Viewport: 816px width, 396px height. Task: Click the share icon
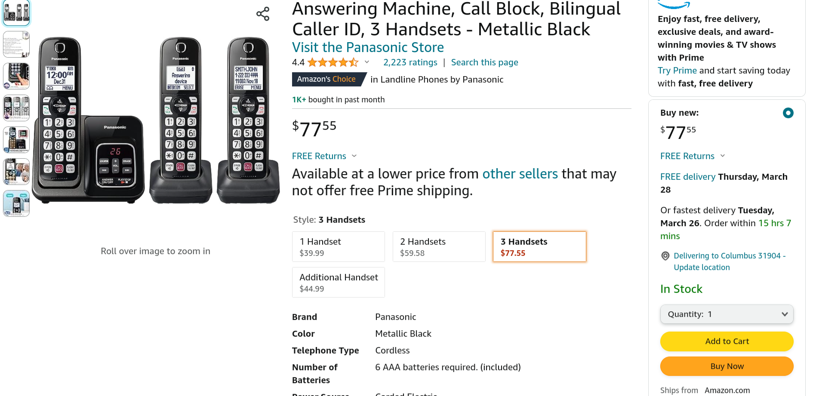[262, 13]
